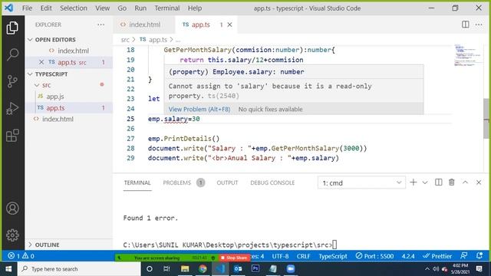Open the File menu
The width and height of the screenshot is (491, 276).
[x=27, y=8]
